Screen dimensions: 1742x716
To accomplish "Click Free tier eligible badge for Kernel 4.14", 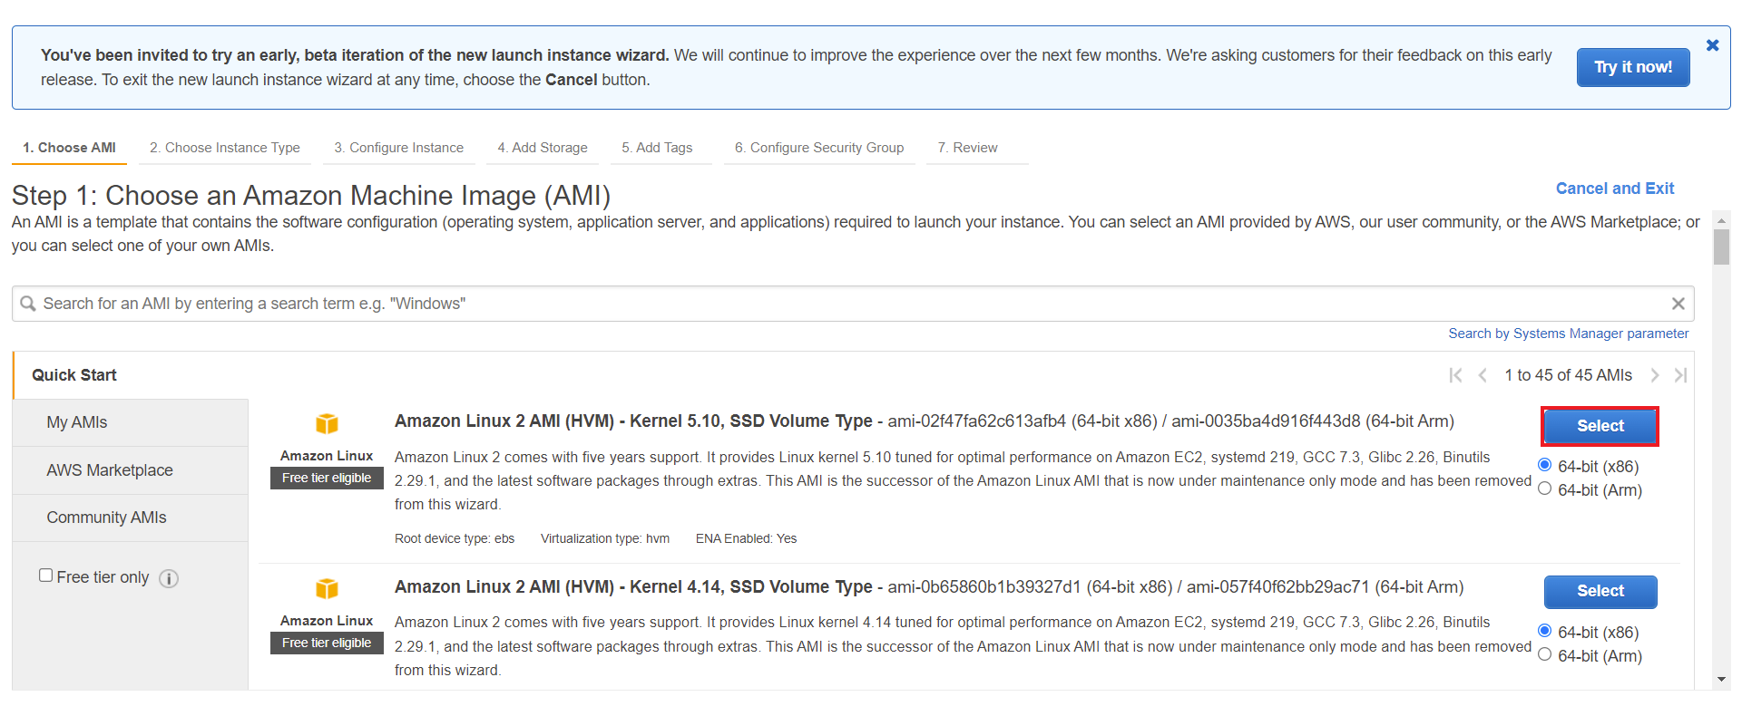I will click(x=327, y=643).
